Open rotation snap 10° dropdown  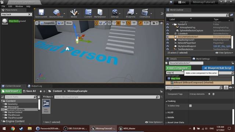point(134,23)
